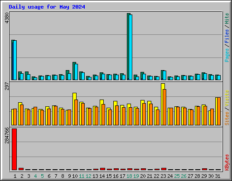Click day 7 on the x-axis
The height and width of the screenshot is (181, 232).
(x=56, y=176)
